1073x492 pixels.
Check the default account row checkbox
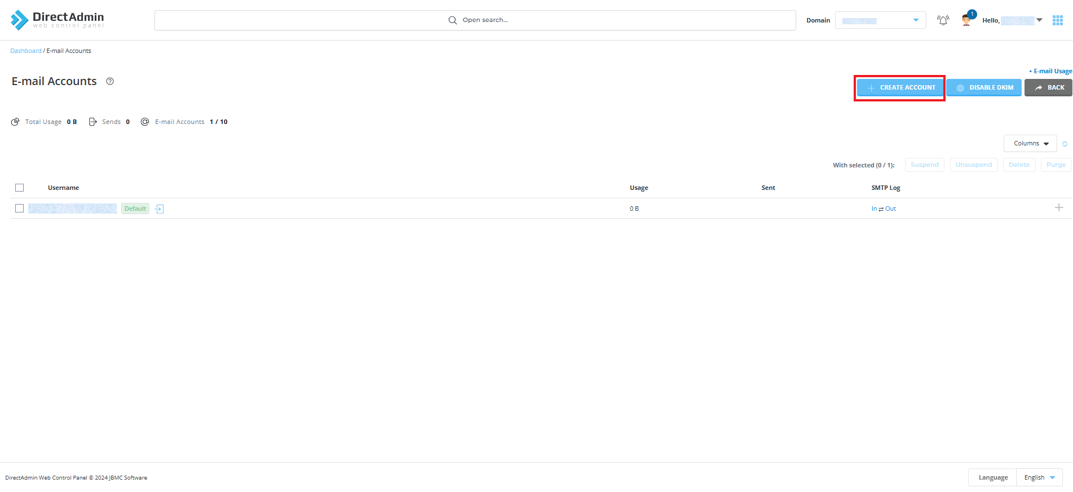(x=20, y=209)
